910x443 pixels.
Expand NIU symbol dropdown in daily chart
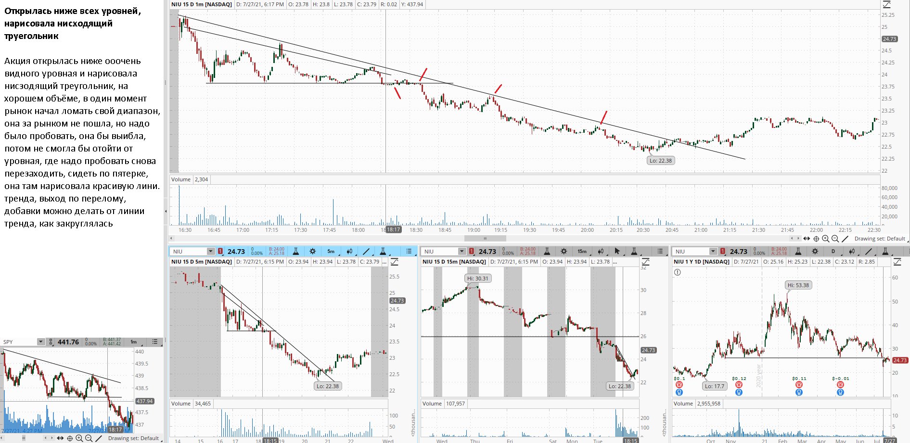tap(713, 251)
